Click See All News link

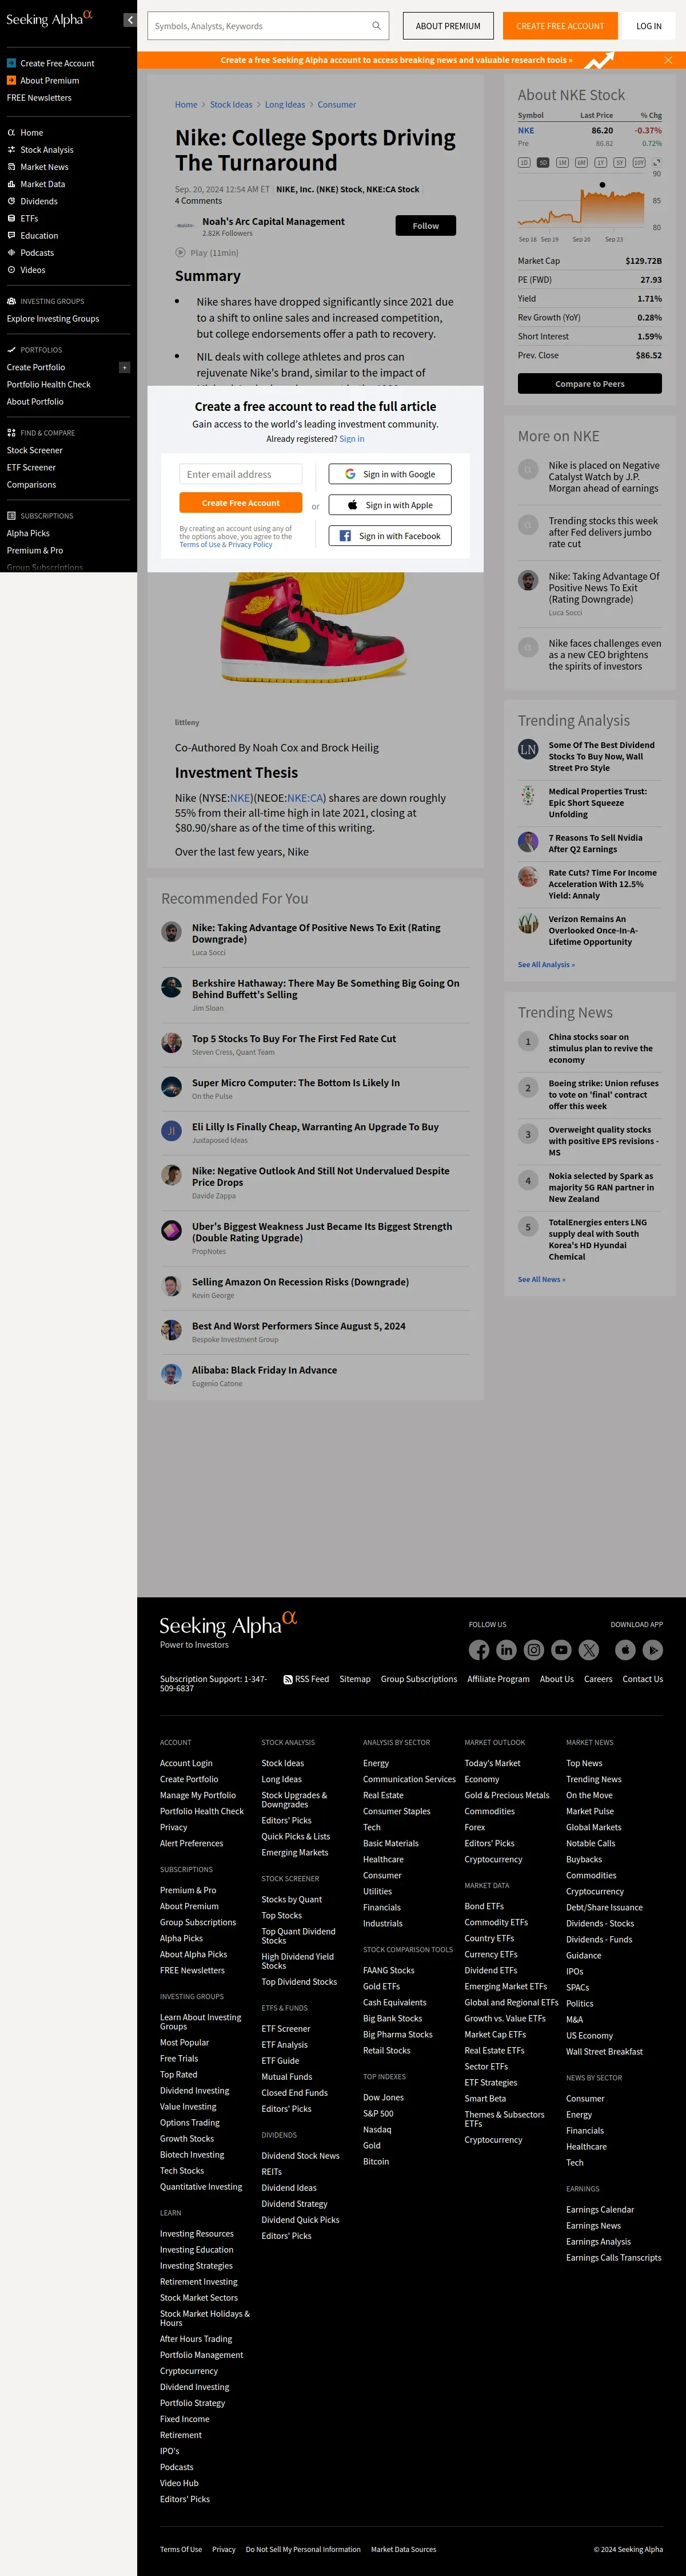(x=541, y=1279)
